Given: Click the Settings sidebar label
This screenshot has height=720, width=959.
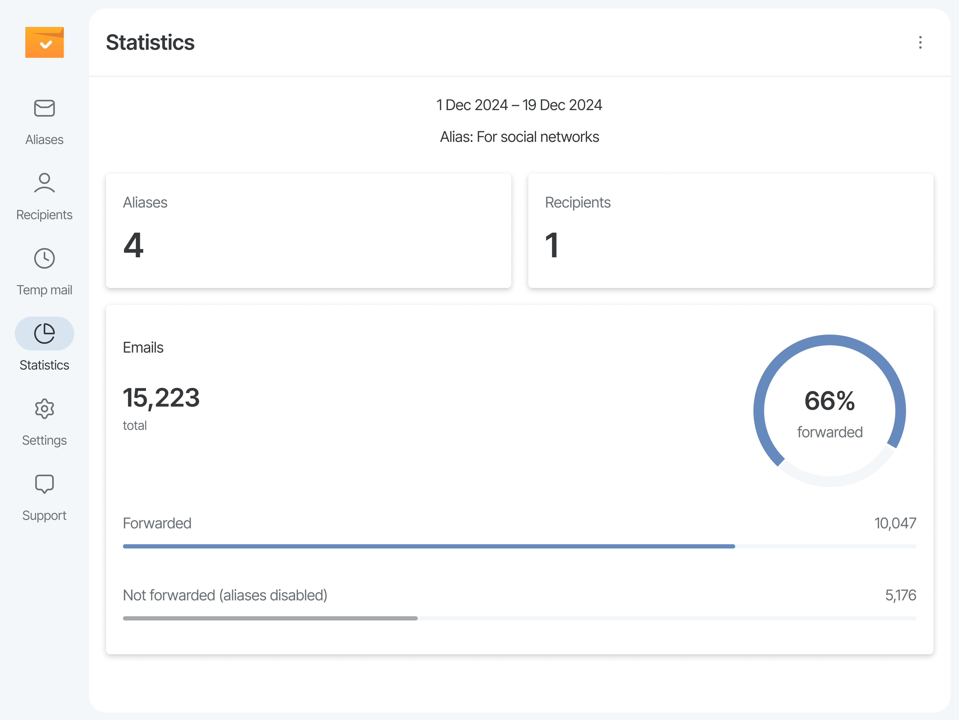Looking at the screenshot, I should (x=44, y=440).
